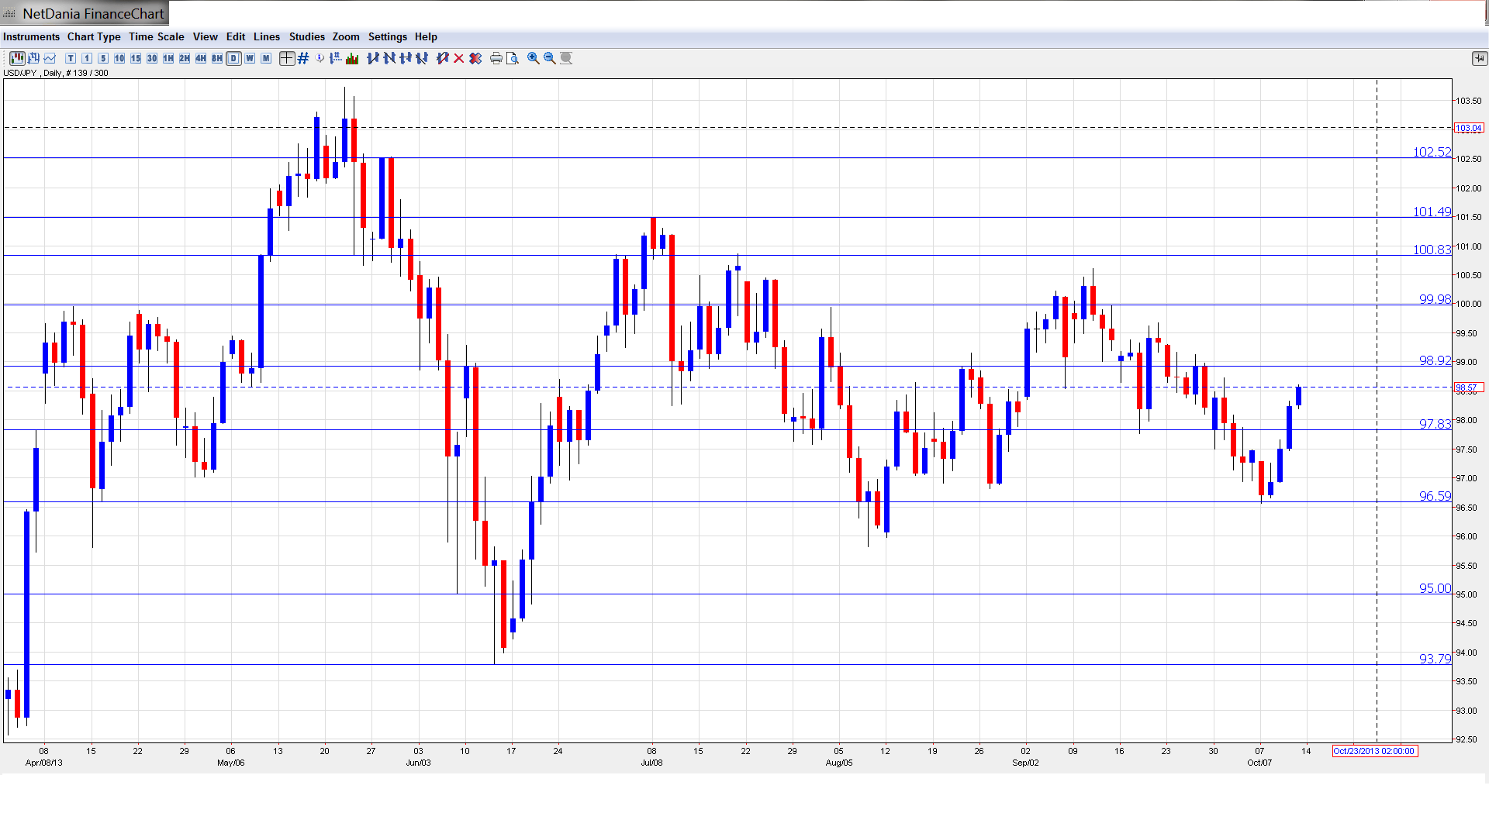The width and height of the screenshot is (1489, 837).
Task: Click the print preview icon
Action: 513,58
